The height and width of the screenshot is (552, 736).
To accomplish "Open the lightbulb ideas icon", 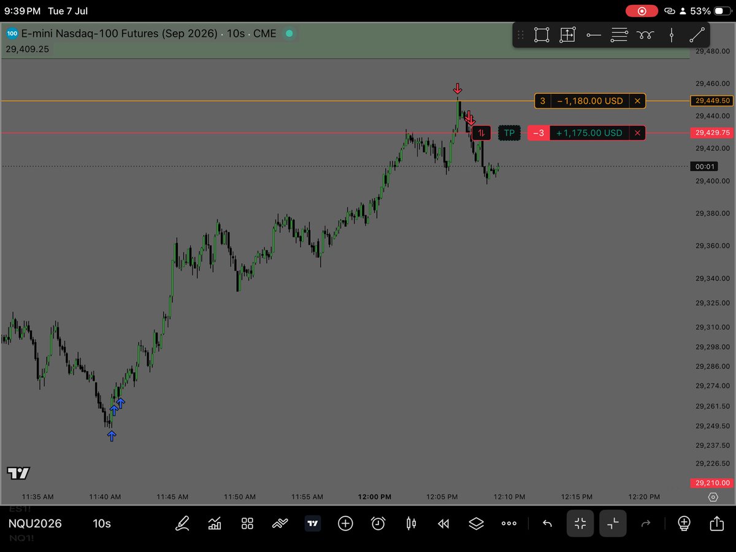I will [684, 523].
